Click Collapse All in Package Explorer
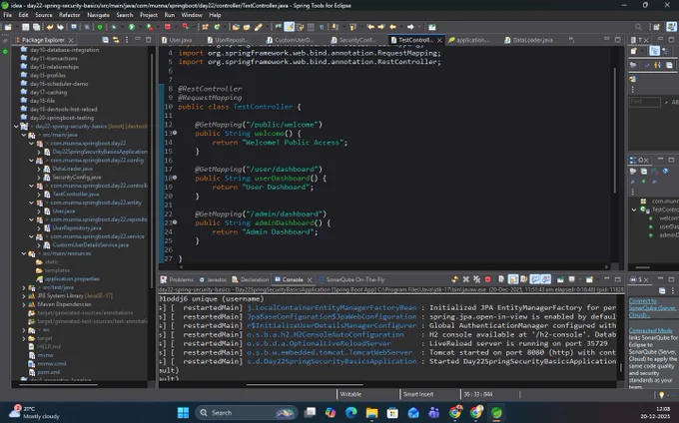This screenshot has height=423, width=679. (105, 40)
